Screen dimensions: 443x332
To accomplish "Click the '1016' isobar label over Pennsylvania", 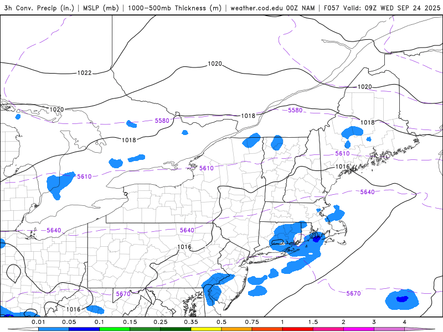I will pyautogui.click(x=184, y=247).
